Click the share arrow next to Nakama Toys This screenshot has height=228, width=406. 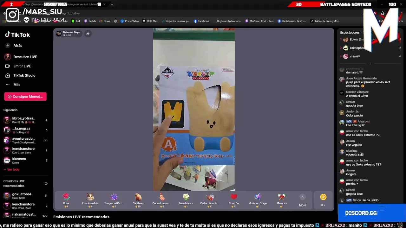[88, 34]
